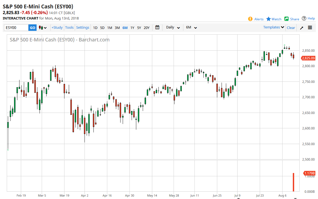Click the +Study button

point(57,27)
